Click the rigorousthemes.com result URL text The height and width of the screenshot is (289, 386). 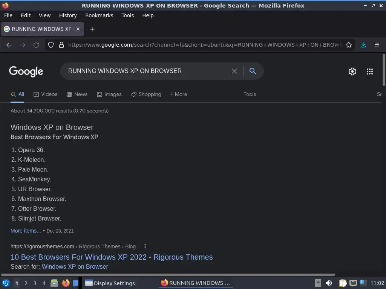pyautogui.click(x=42, y=246)
